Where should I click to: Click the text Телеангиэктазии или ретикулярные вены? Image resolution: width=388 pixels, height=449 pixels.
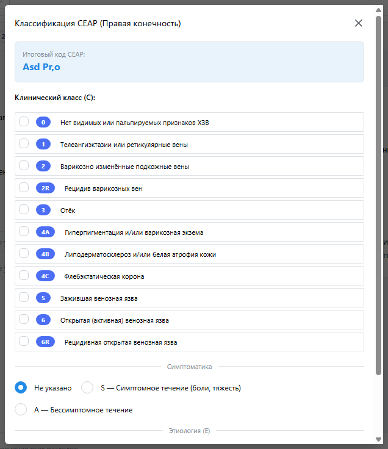[124, 145]
